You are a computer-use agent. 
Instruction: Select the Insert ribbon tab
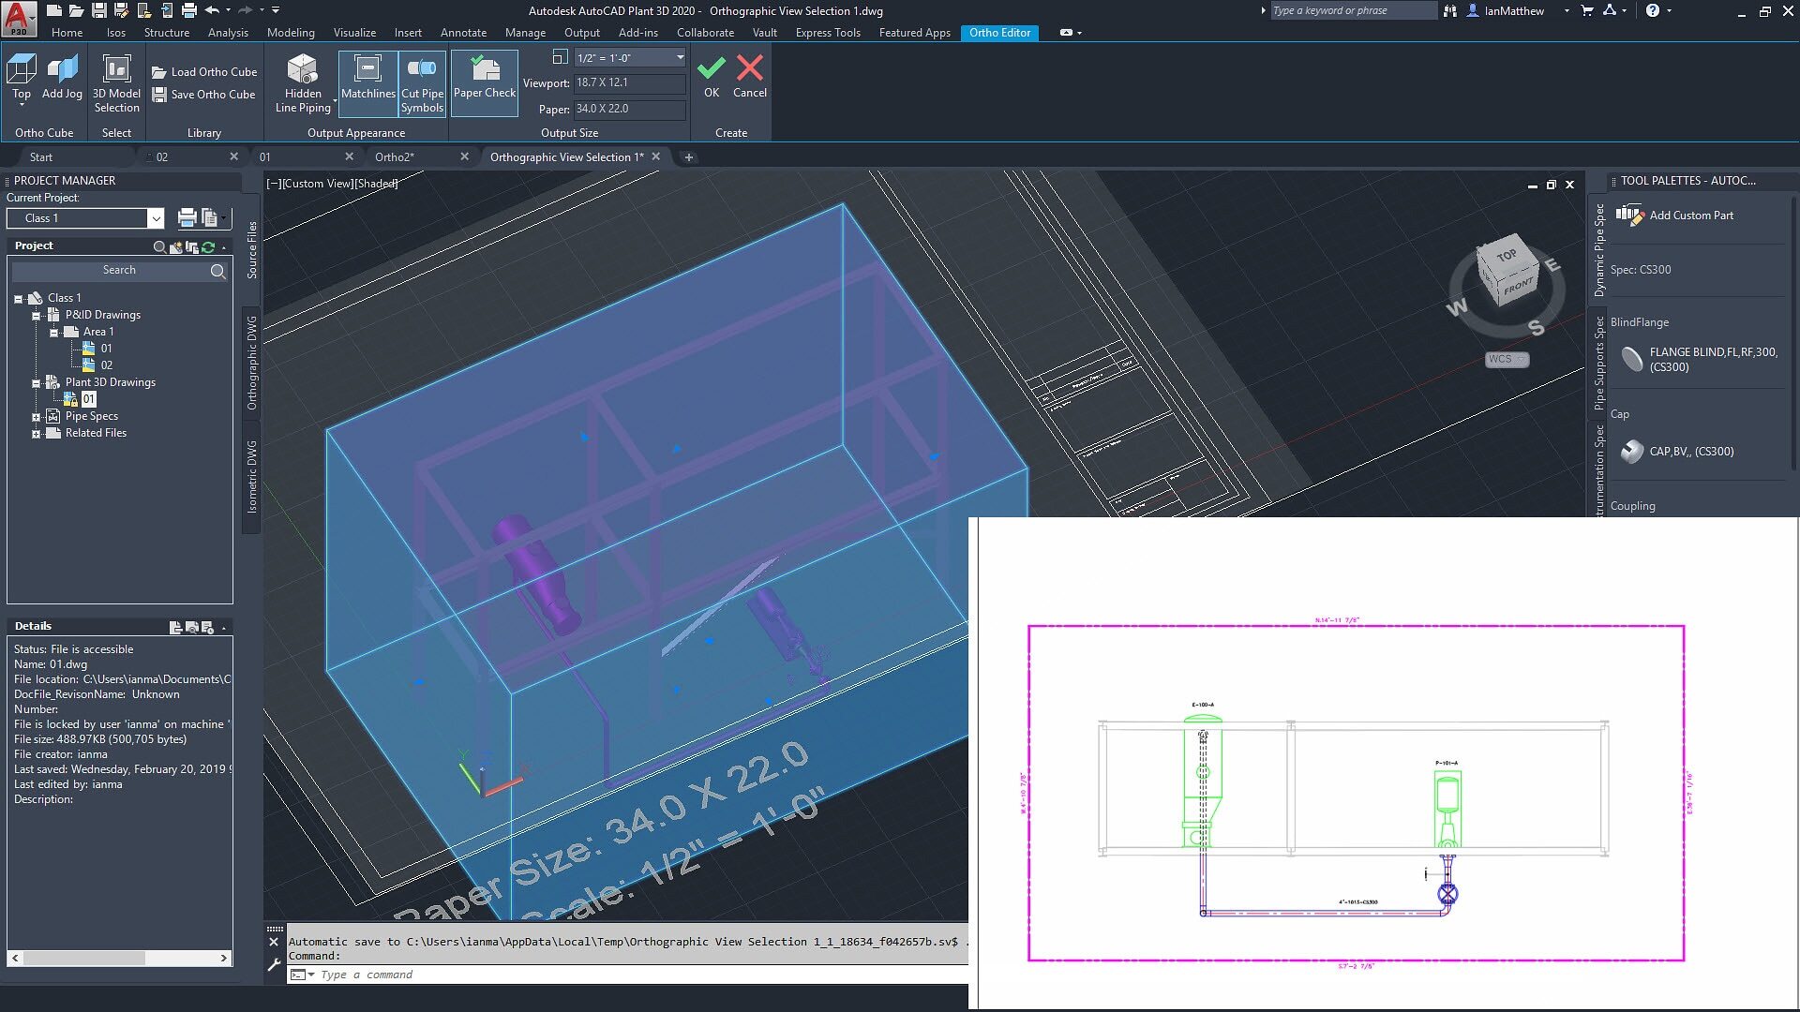tap(408, 32)
